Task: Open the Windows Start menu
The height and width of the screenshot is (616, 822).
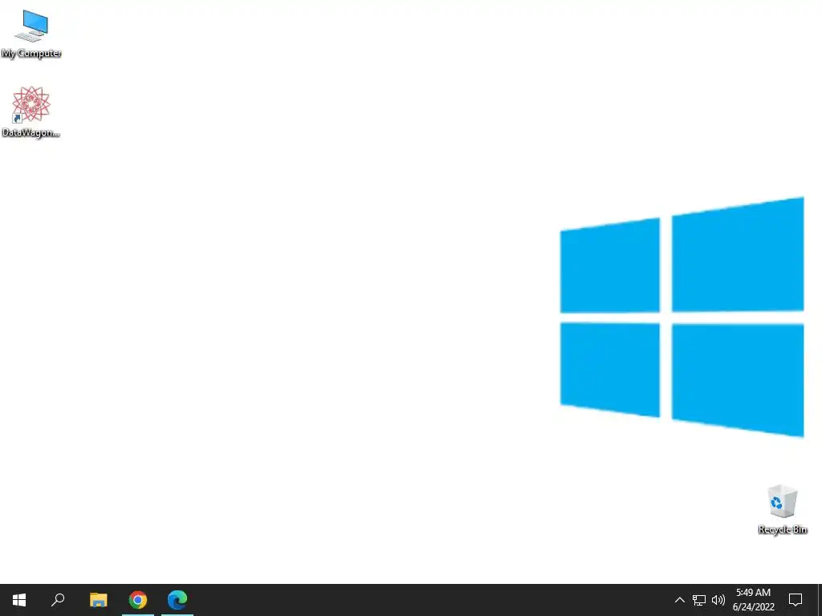Action: [x=19, y=600]
